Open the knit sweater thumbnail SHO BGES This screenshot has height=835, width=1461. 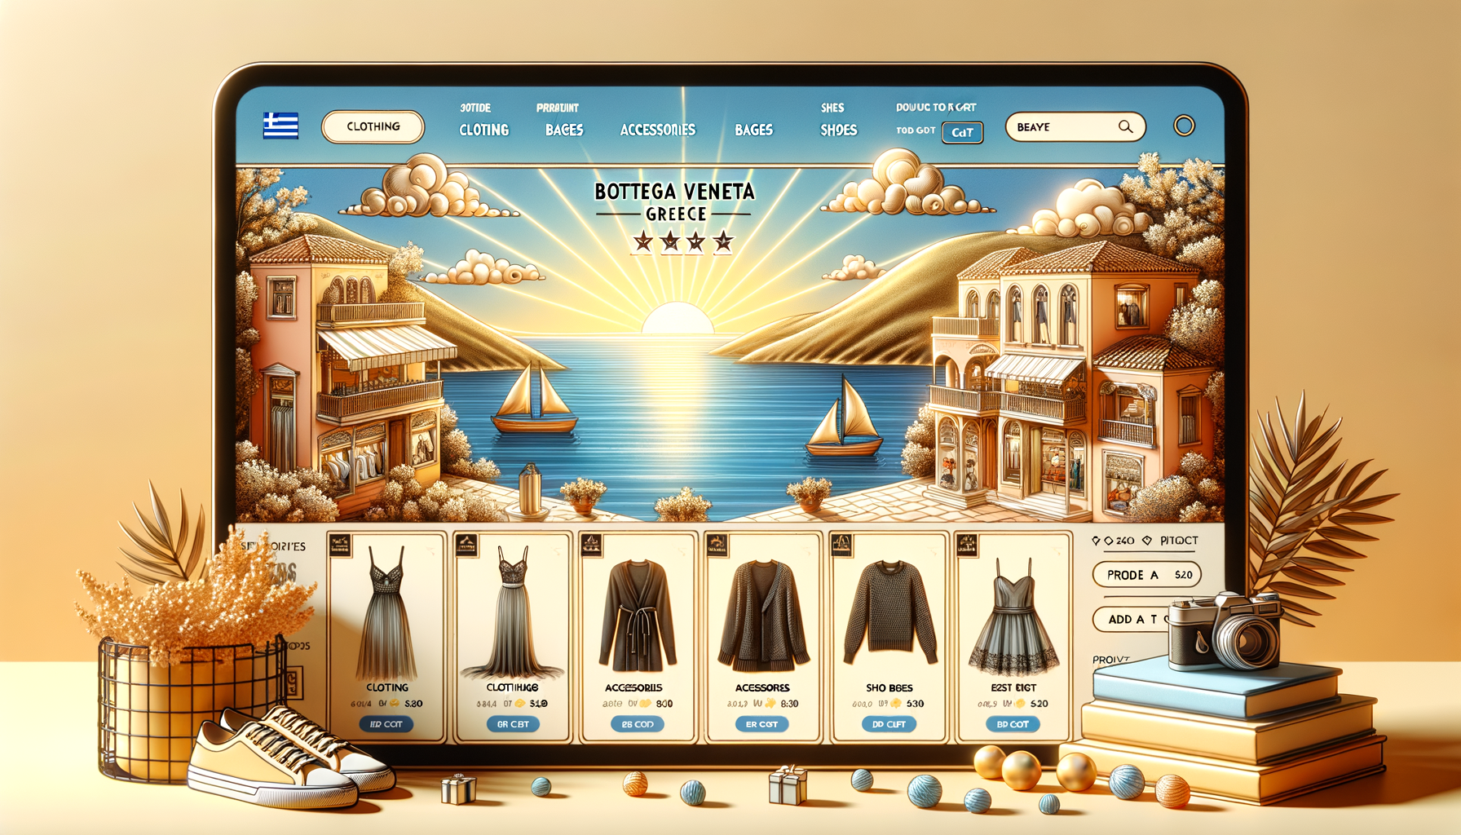pyautogui.click(x=890, y=612)
